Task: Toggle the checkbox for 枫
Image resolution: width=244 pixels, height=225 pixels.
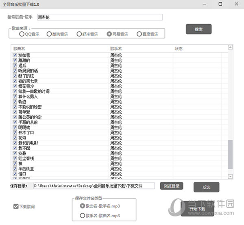Action: pos(15,163)
